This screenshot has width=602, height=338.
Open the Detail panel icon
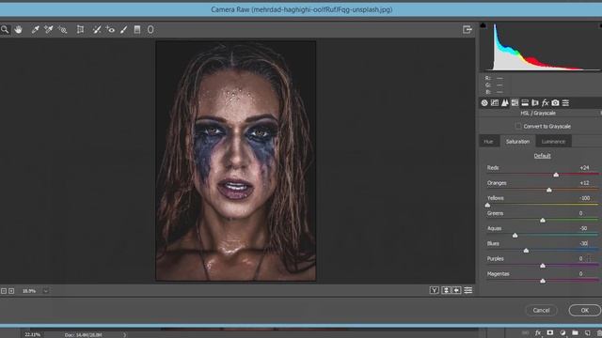point(504,102)
